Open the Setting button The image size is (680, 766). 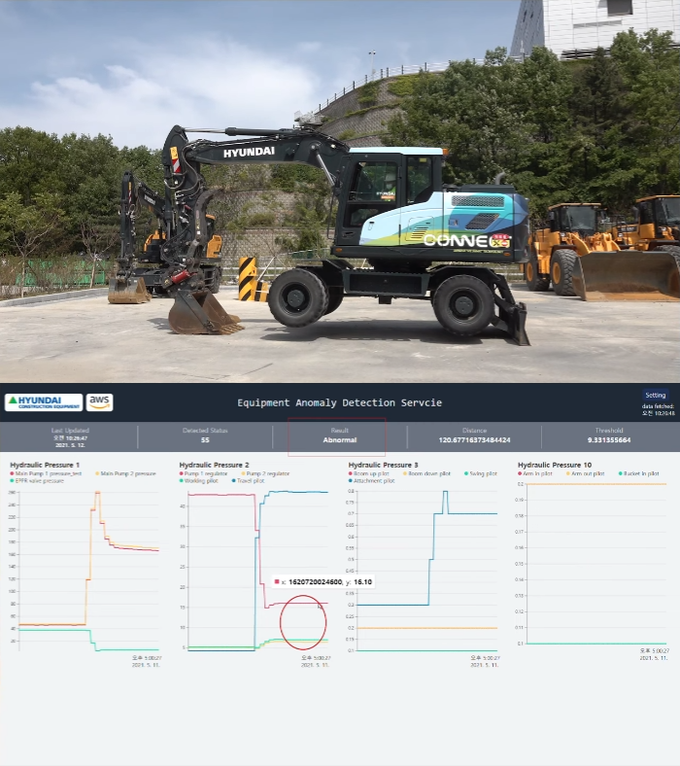[656, 395]
